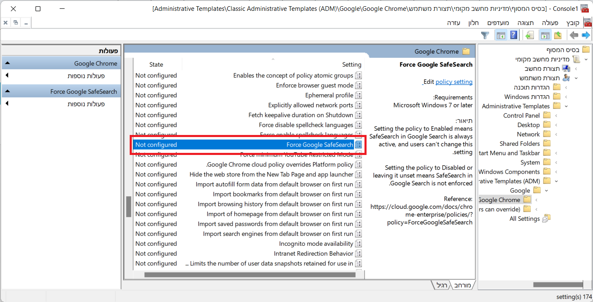Click the policy icon for Force disable spellcheck languages
Image resolution: width=593 pixels, height=302 pixels.
tap(358, 125)
